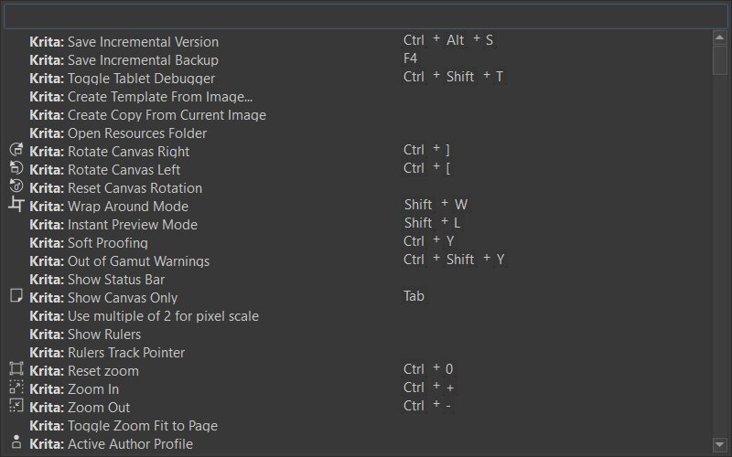Image resolution: width=732 pixels, height=457 pixels.
Task: Select Toggle Tablet Debugger entry
Action: coord(141,79)
